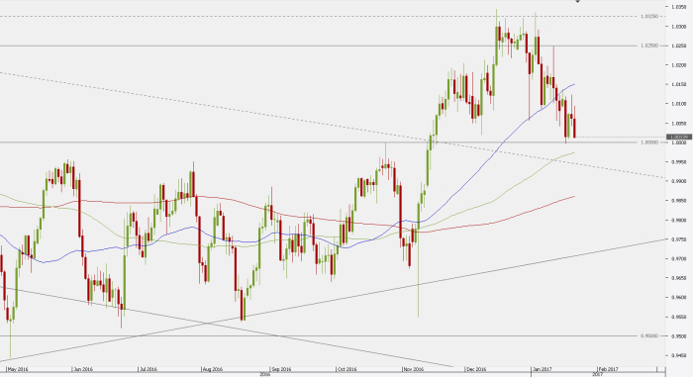Click the 2017 year label on timeline
Viewport: 693px width, 377px height.
click(x=598, y=374)
